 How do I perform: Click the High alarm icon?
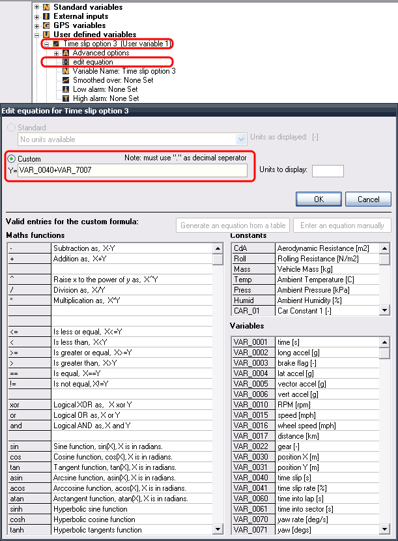[66, 98]
